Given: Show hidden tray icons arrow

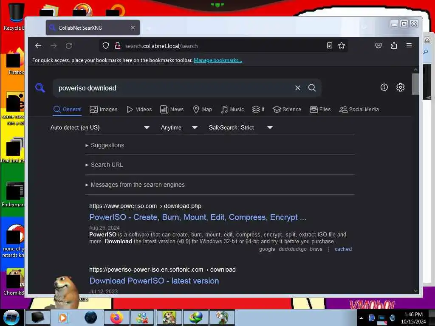Looking at the screenshot, I should pyautogui.click(x=361, y=318).
